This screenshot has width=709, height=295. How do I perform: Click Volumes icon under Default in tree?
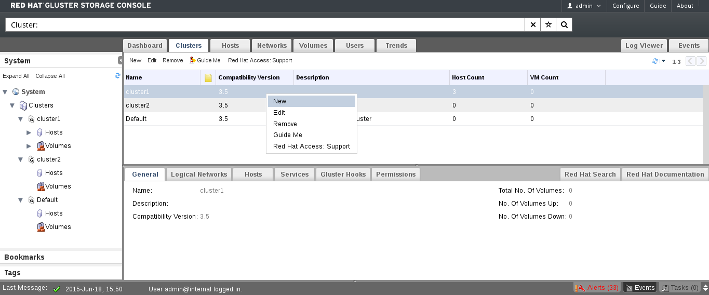coord(41,227)
